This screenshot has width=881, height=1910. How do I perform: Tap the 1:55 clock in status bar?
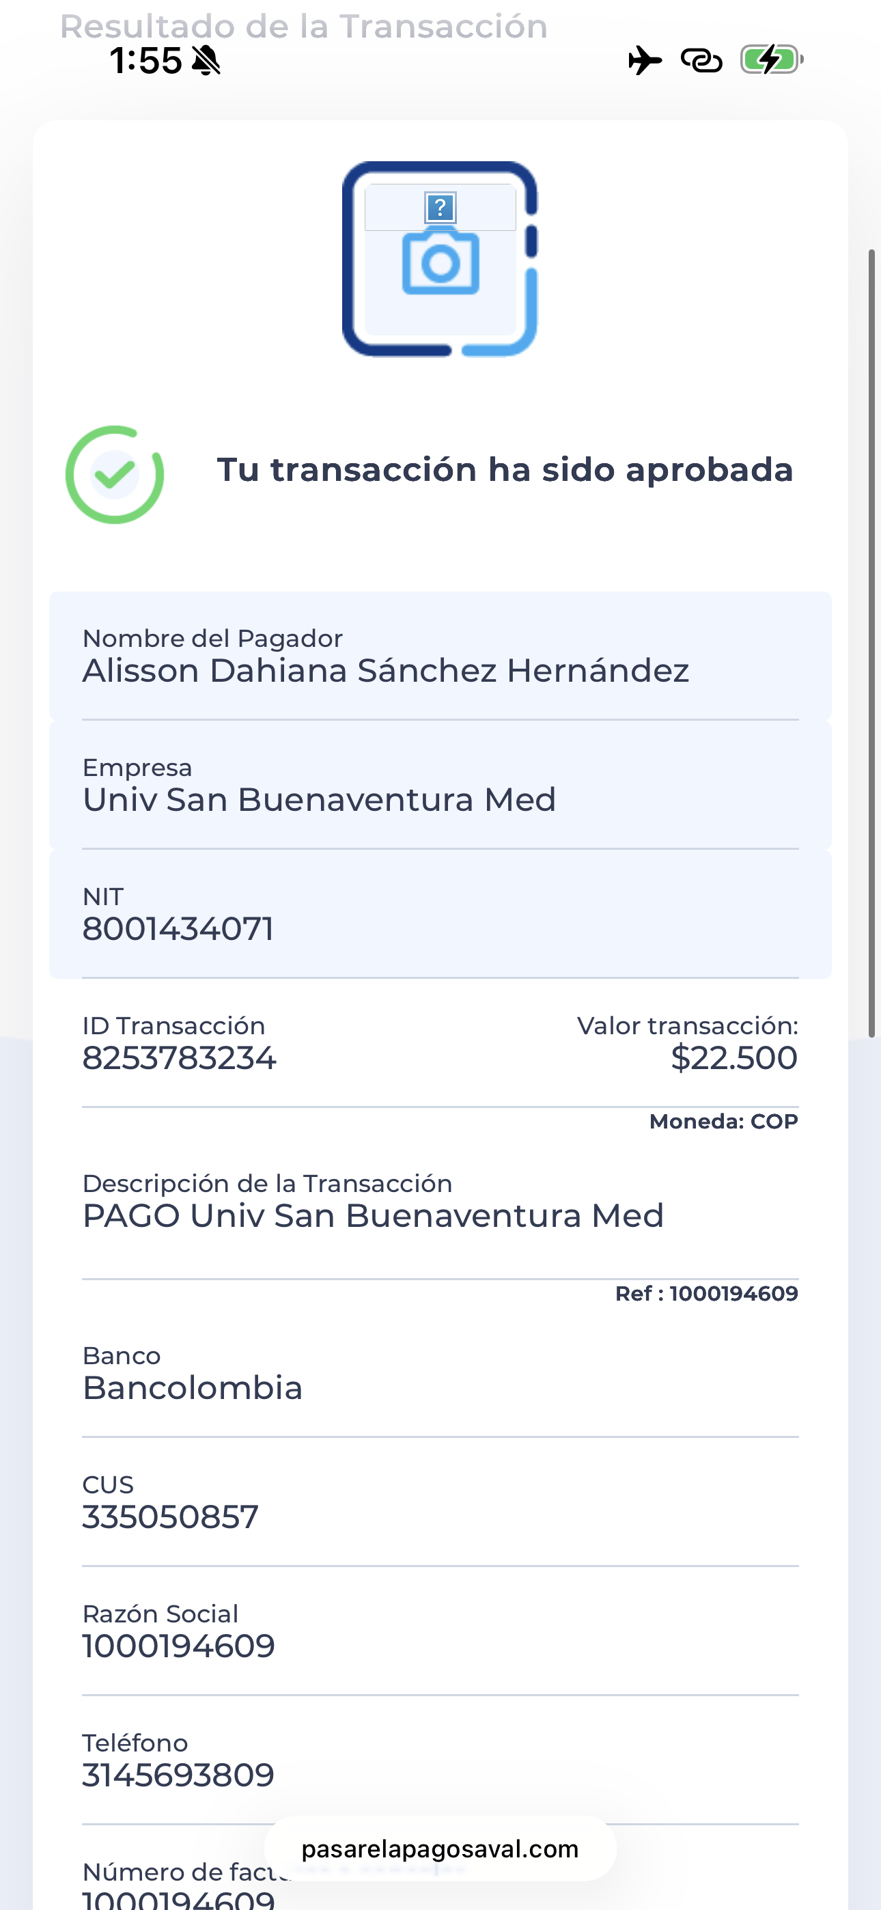(146, 60)
